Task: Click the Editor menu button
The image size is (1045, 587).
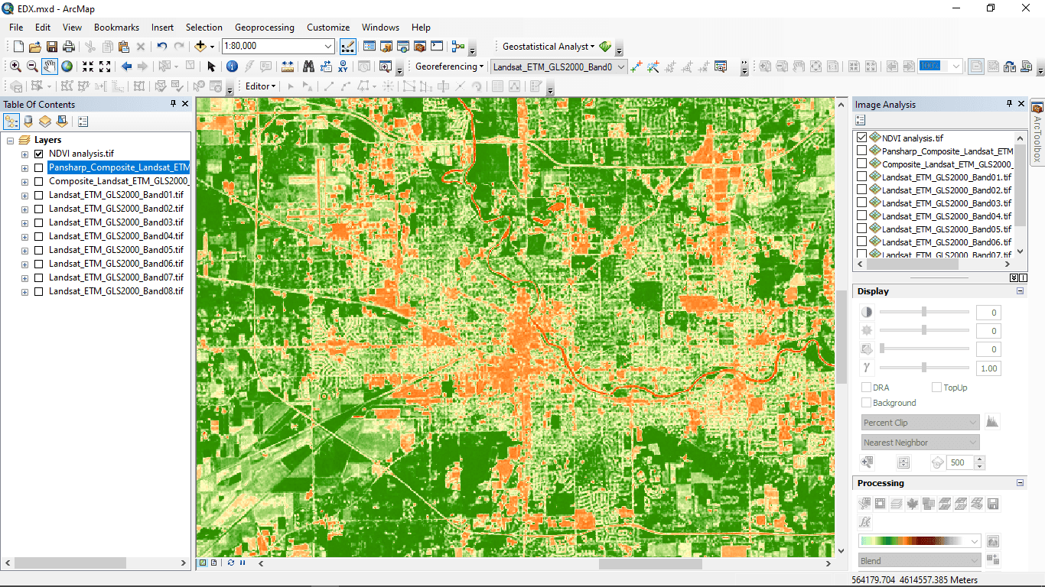Action: [x=260, y=86]
